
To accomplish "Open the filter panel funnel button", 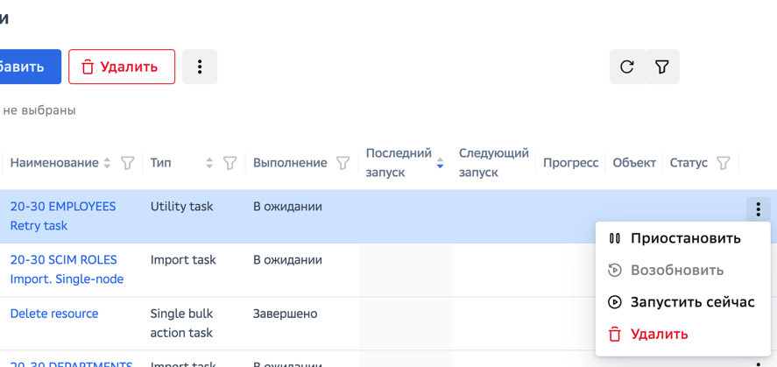I will tap(662, 67).
